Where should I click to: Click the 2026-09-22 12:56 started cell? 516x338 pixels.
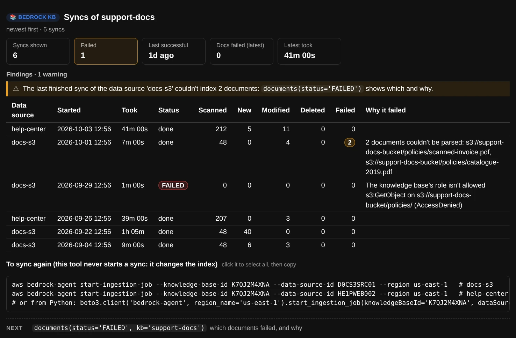click(84, 232)
